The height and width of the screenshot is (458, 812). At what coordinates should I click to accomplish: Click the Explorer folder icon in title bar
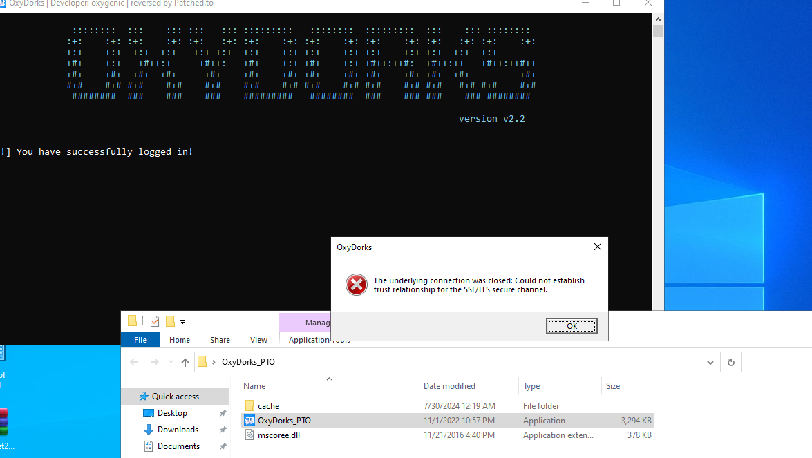coord(132,321)
